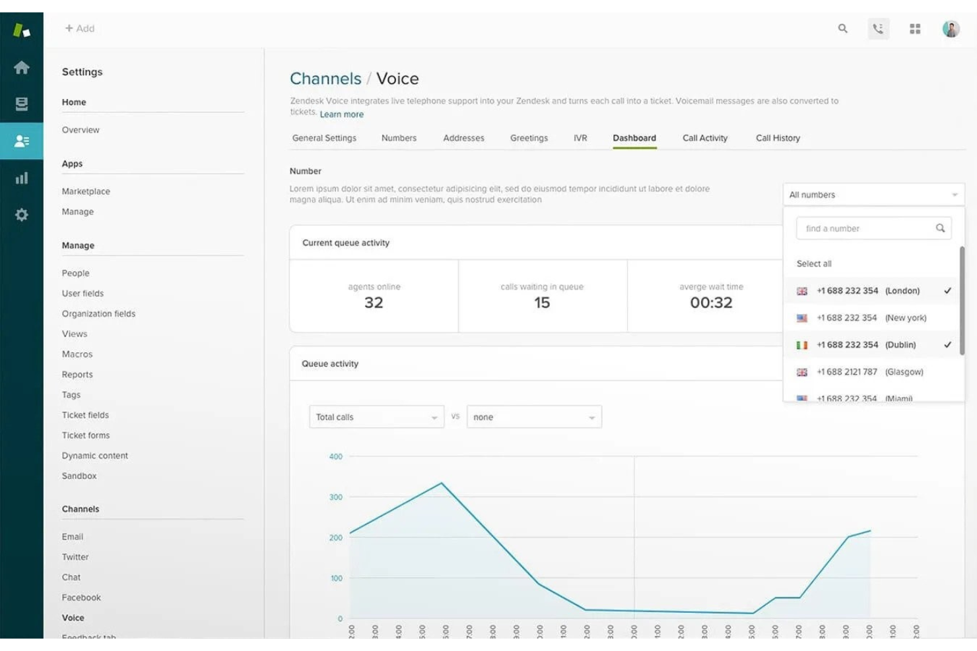
Task: Select all phone numbers
Action: point(813,263)
